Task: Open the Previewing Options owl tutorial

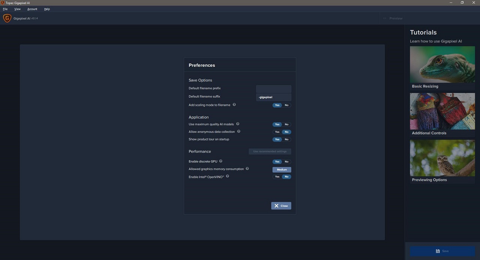Action: click(x=442, y=158)
